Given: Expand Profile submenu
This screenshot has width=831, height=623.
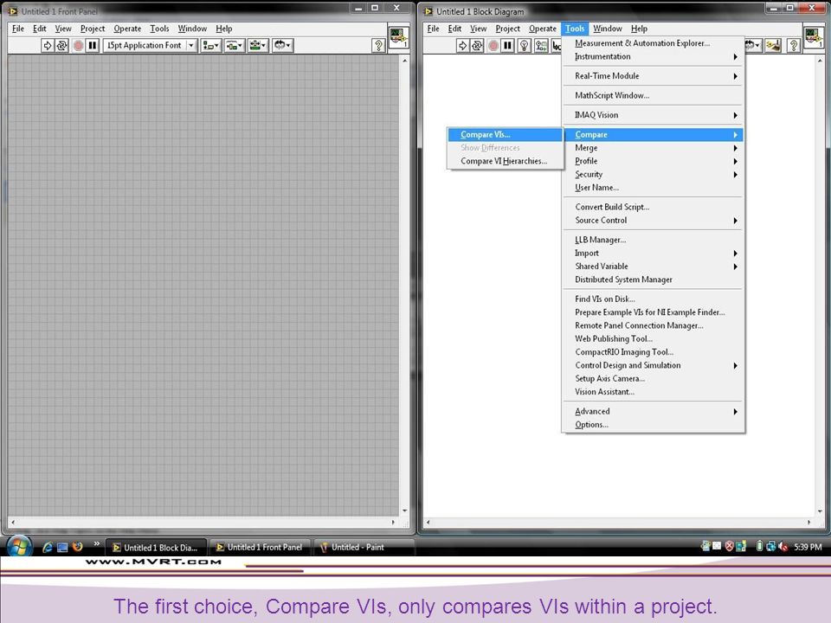Looking at the screenshot, I should tap(653, 161).
